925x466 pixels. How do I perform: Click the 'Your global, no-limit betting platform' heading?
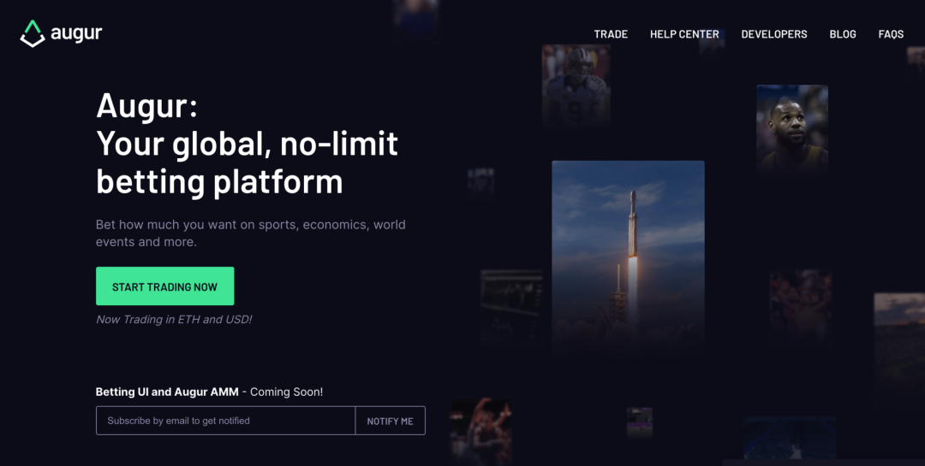(x=248, y=162)
